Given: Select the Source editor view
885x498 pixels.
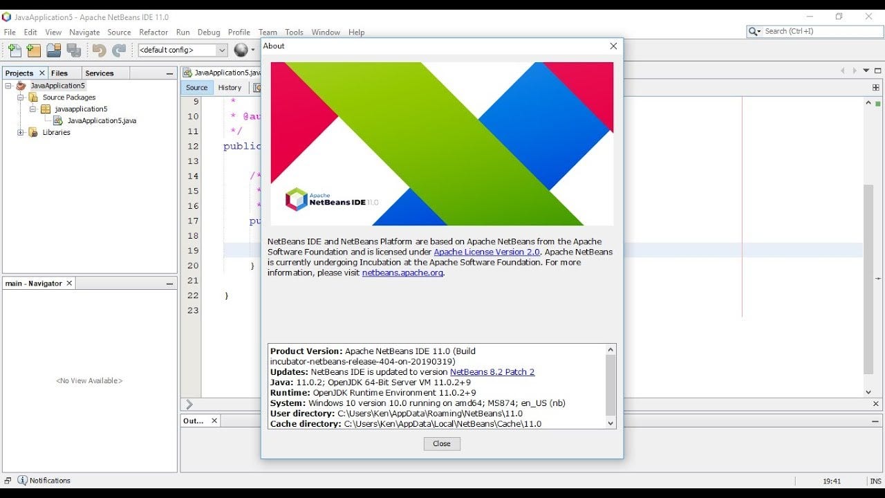Looking at the screenshot, I should (x=196, y=88).
